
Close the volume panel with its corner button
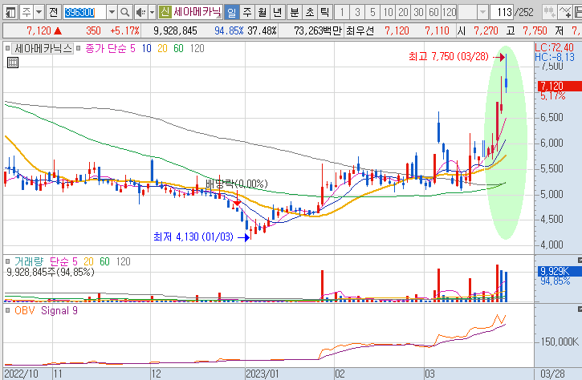580,261
